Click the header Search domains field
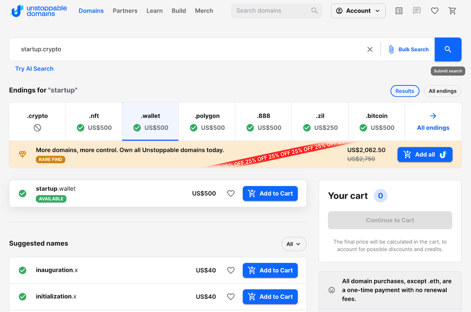 click(x=272, y=11)
